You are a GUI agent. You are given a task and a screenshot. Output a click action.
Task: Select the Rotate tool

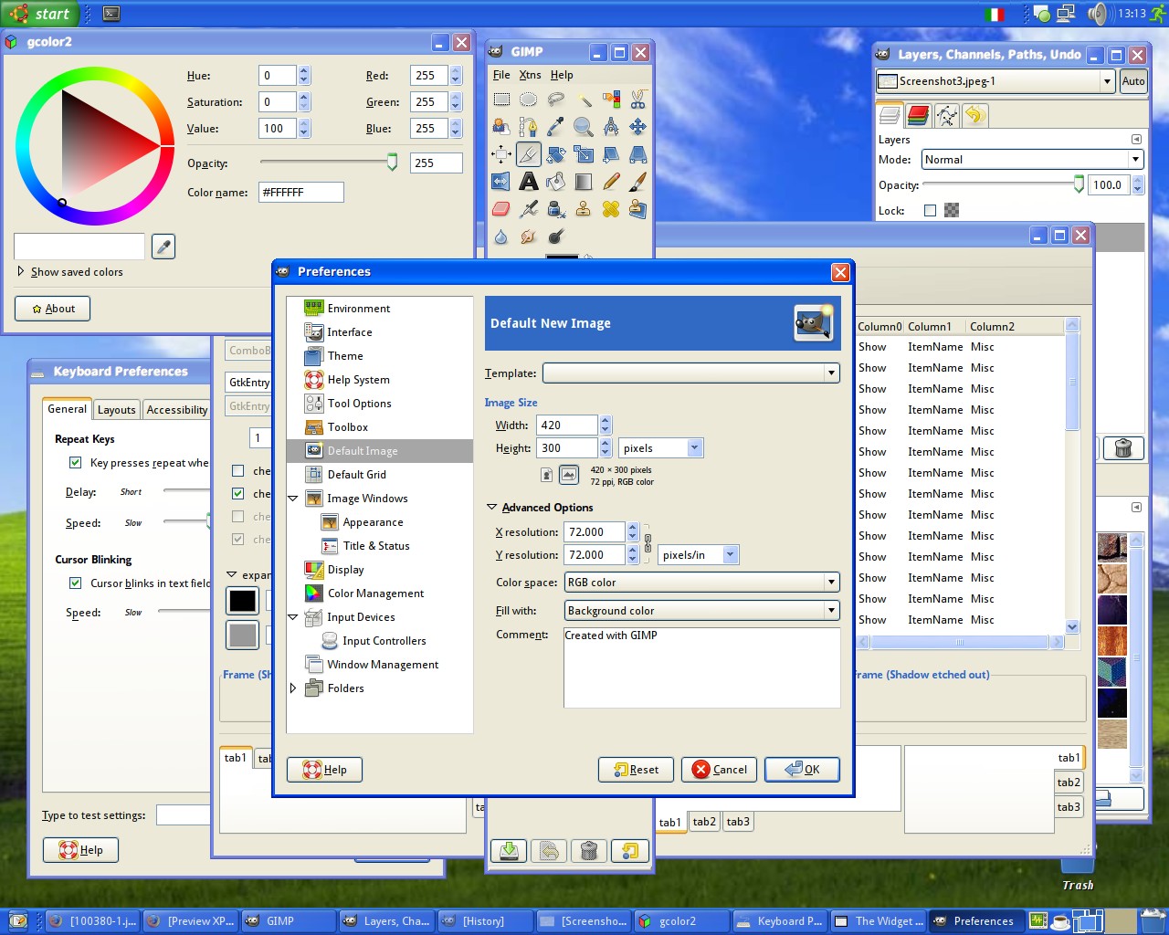coord(556,154)
